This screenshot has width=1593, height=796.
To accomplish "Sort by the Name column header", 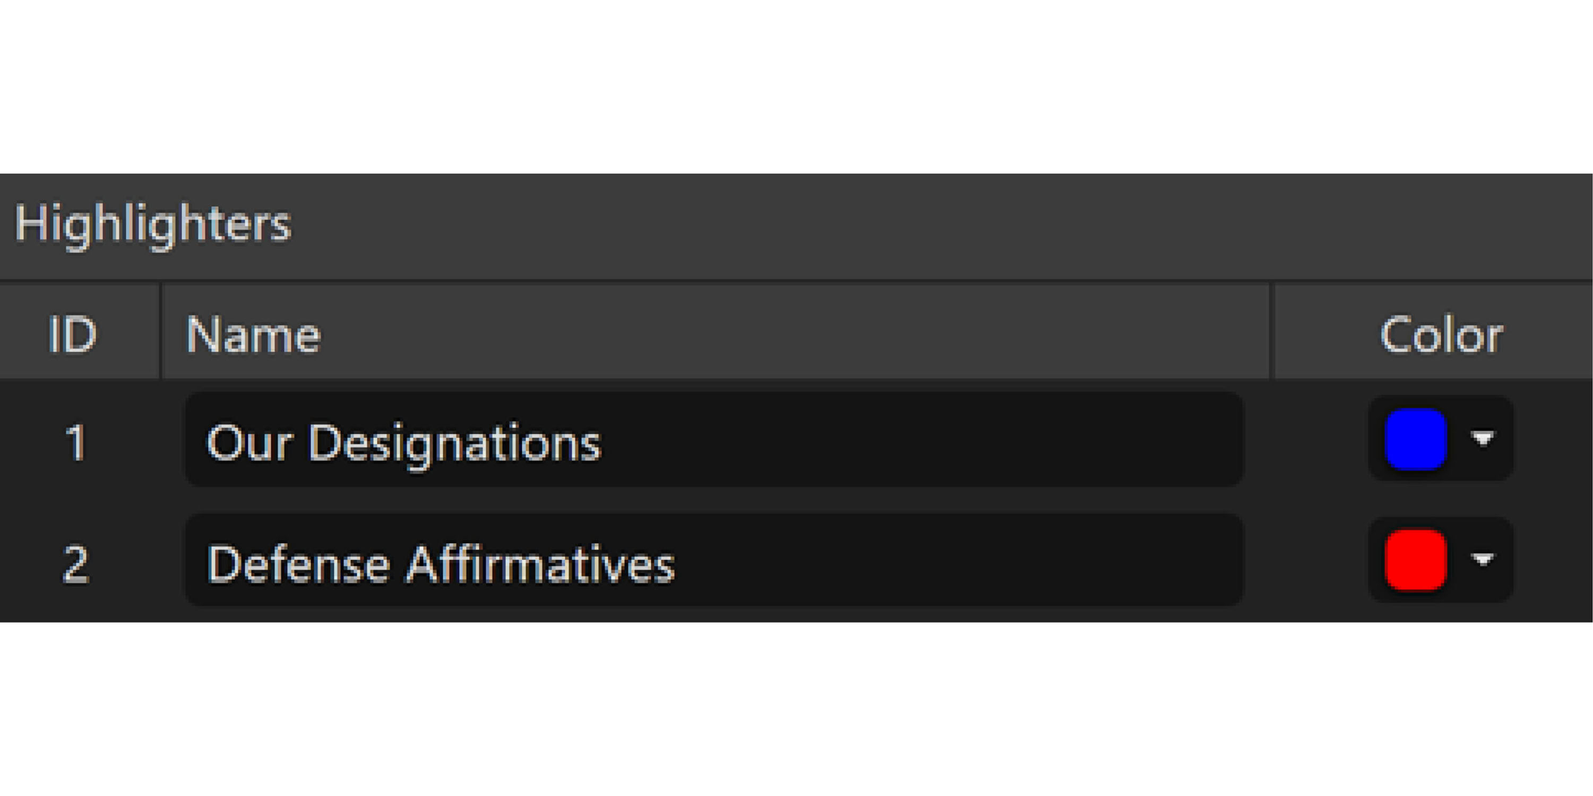I will point(254,334).
